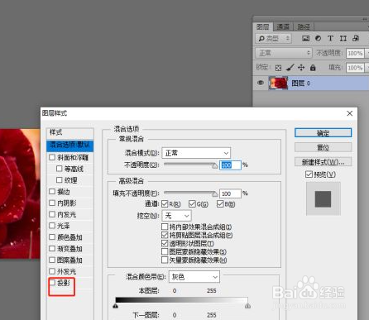The width and height of the screenshot is (369, 320).
Task: Check 矢量蒙版隐藏效果 option
Action: pyautogui.click(x=165, y=260)
